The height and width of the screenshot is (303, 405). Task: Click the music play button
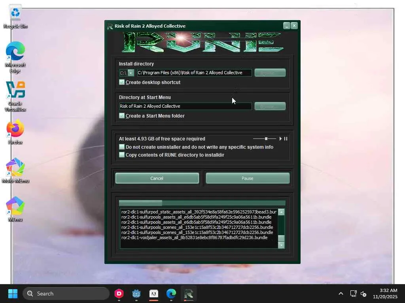(280, 138)
